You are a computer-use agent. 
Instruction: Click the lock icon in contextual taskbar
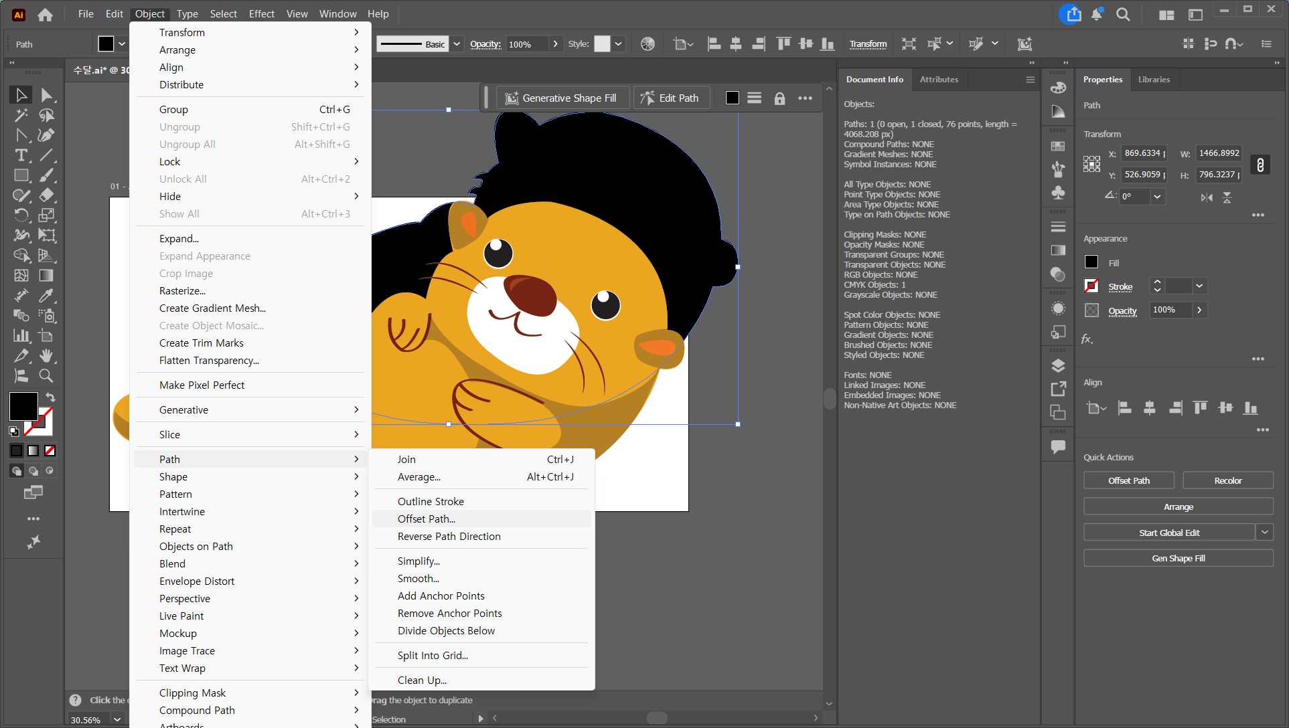[779, 98]
